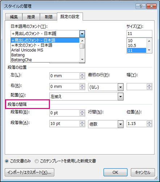Decrease the 左 indent value
The width and height of the screenshot is (160, 182).
82,77
